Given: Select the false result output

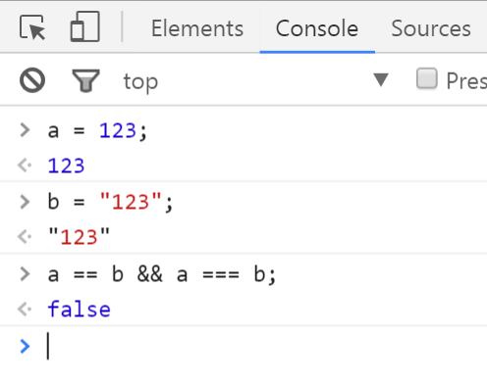Looking at the screenshot, I should tap(80, 309).
